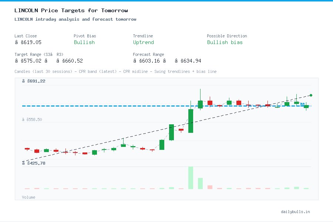
Task: Click the green endpoint dot on the trendline
Action: pos(311,95)
